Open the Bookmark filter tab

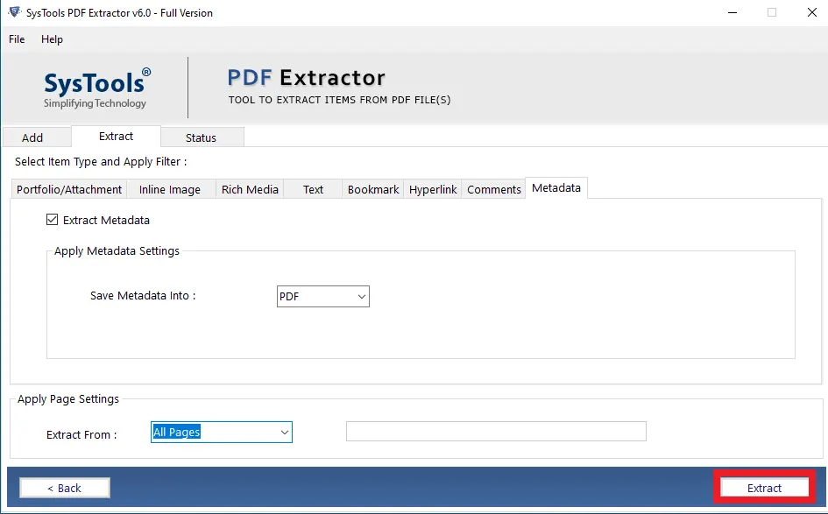pyautogui.click(x=372, y=189)
